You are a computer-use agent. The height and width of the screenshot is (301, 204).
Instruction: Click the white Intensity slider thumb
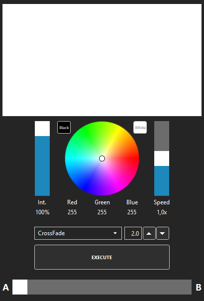[42, 129]
